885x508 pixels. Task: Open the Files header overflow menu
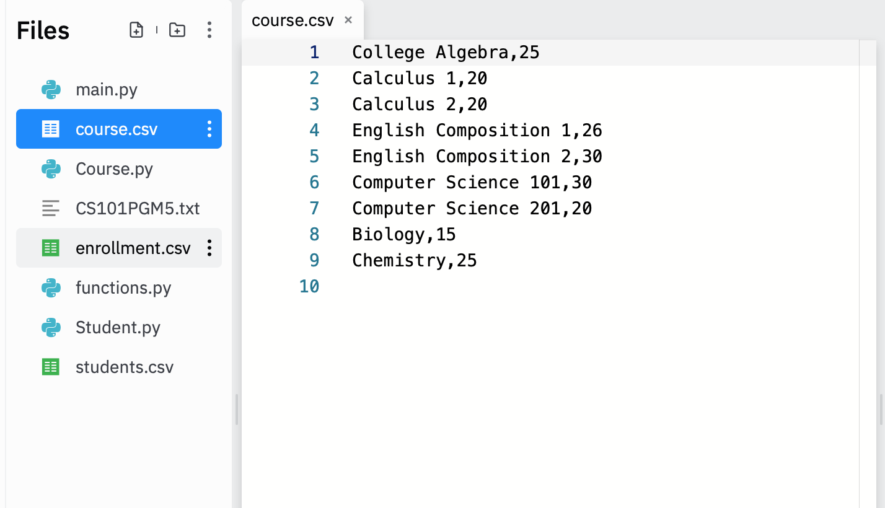pos(209,29)
